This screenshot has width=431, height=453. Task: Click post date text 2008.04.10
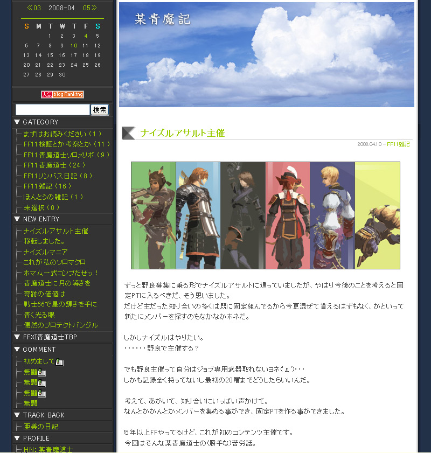[x=370, y=144]
